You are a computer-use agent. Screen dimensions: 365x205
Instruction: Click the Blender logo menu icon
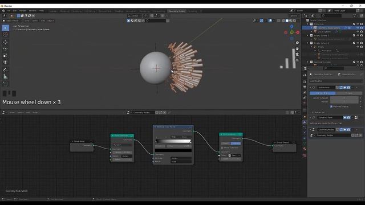coord(3,11)
